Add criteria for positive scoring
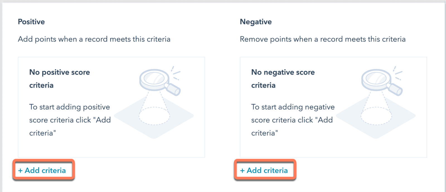The width and height of the screenshot is (446, 192). (42, 170)
